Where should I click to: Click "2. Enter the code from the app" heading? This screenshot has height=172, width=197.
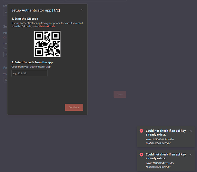click(x=32, y=62)
